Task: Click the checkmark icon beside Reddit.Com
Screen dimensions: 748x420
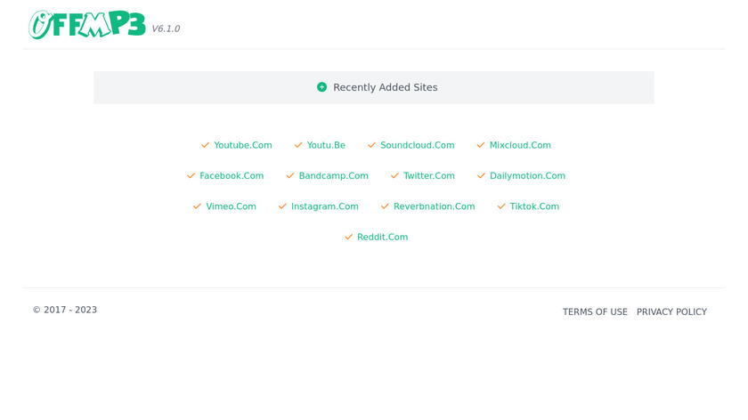Action: click(349, 237)
